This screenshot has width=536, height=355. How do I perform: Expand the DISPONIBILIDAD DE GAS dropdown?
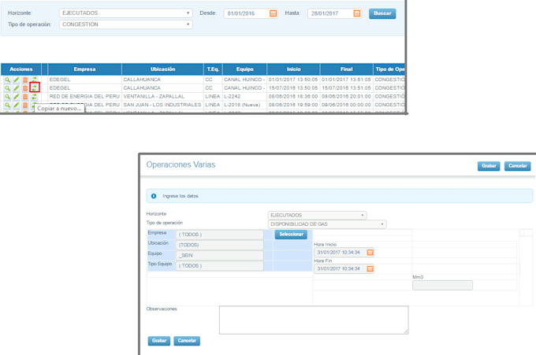327,224
